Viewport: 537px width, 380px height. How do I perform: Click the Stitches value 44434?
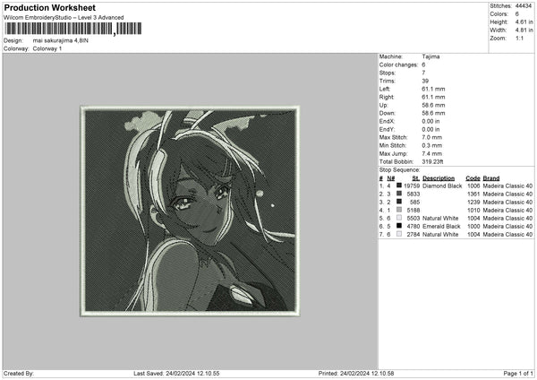pyautogui.click(x=524, y=6)
